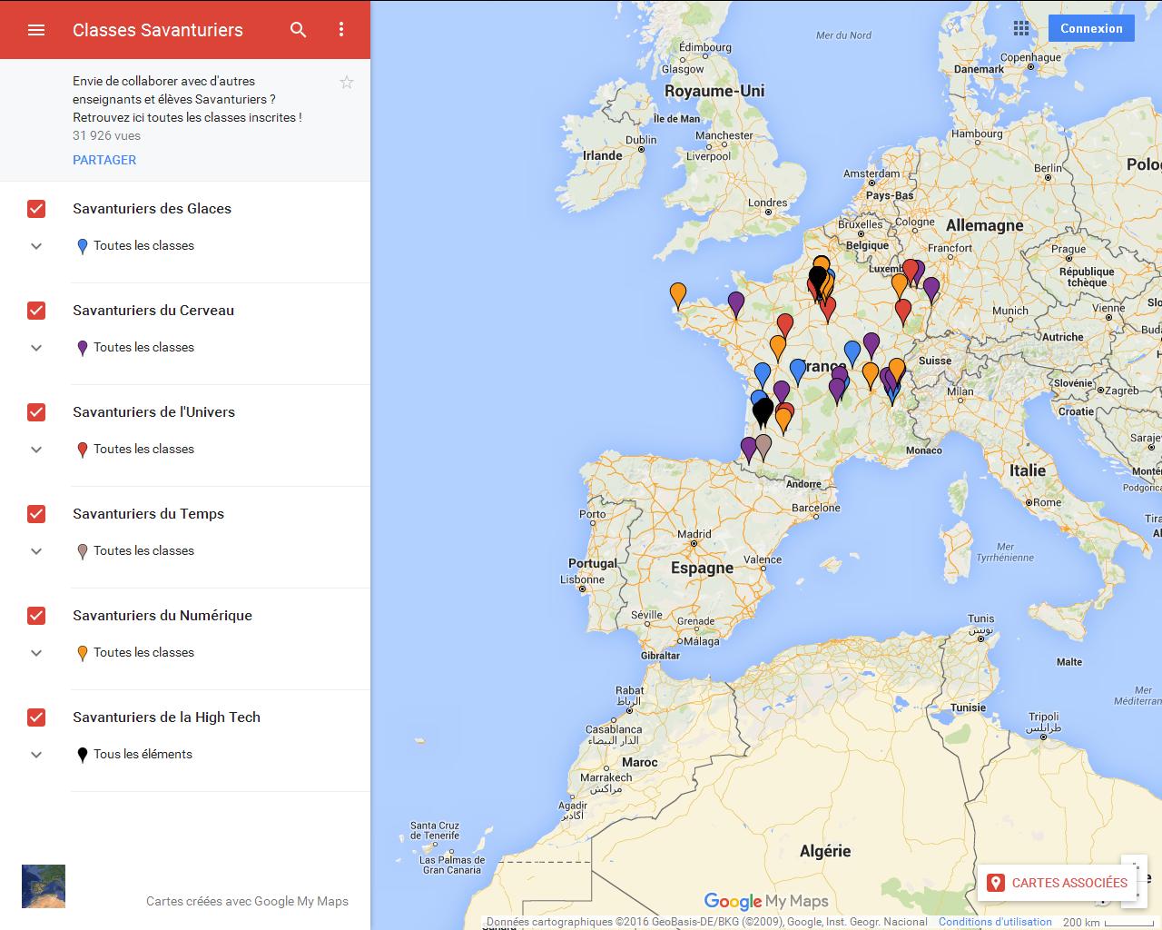Click the PARTAGER share link
The height and width of the screenshot is (930, 1162).
pos(104,160)
